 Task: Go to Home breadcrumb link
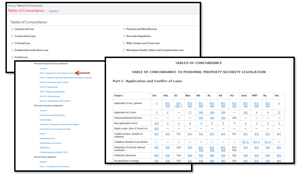[11, 5]
